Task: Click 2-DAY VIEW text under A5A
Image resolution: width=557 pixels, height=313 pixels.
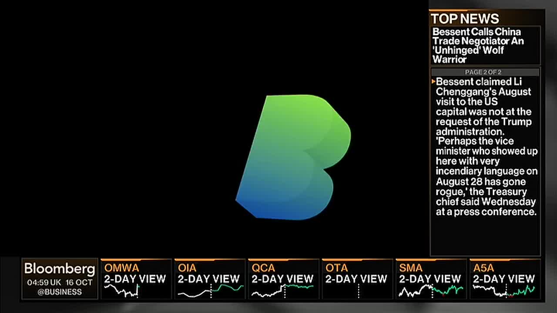Action: click(x=504, y=279)
